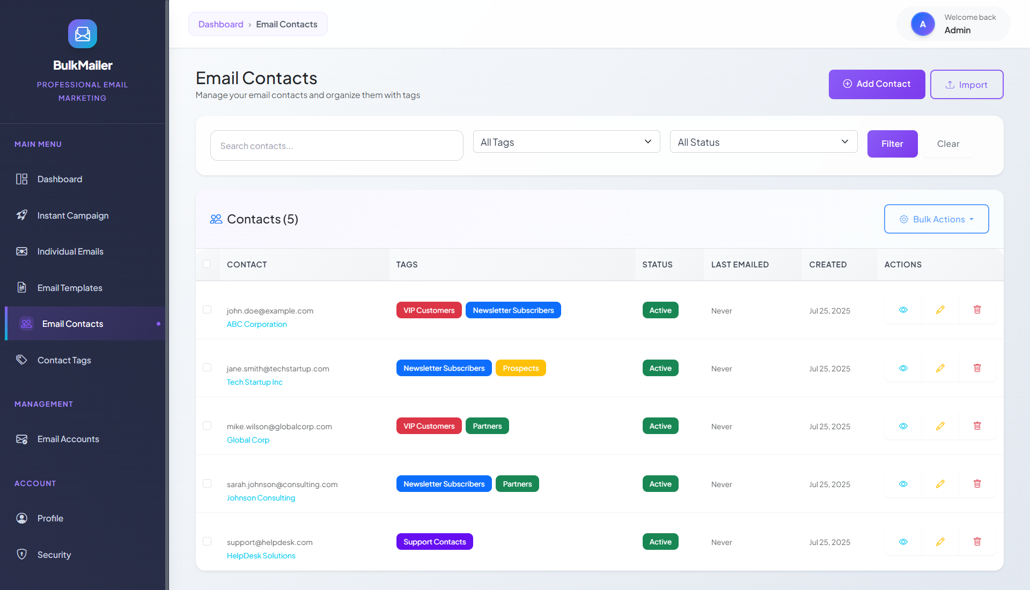Navigate to Dashboard via breadcrumb
The width and height of the screenshot is (1030, 590).
[x=221, y=24]
